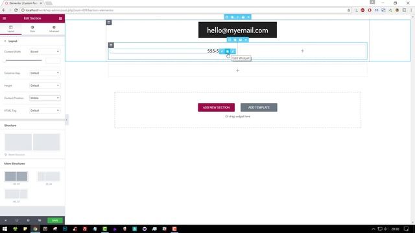Image resolution: width=415 pixels, height=233 pixels.
Task: Adjust the content width slider
Action: pyautogui.click(x=23, y=60)
